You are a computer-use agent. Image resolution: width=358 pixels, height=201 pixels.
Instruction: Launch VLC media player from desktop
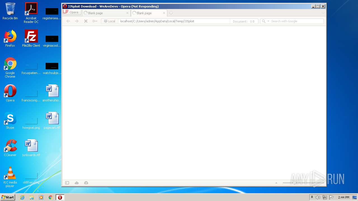(x=10, y=177)
